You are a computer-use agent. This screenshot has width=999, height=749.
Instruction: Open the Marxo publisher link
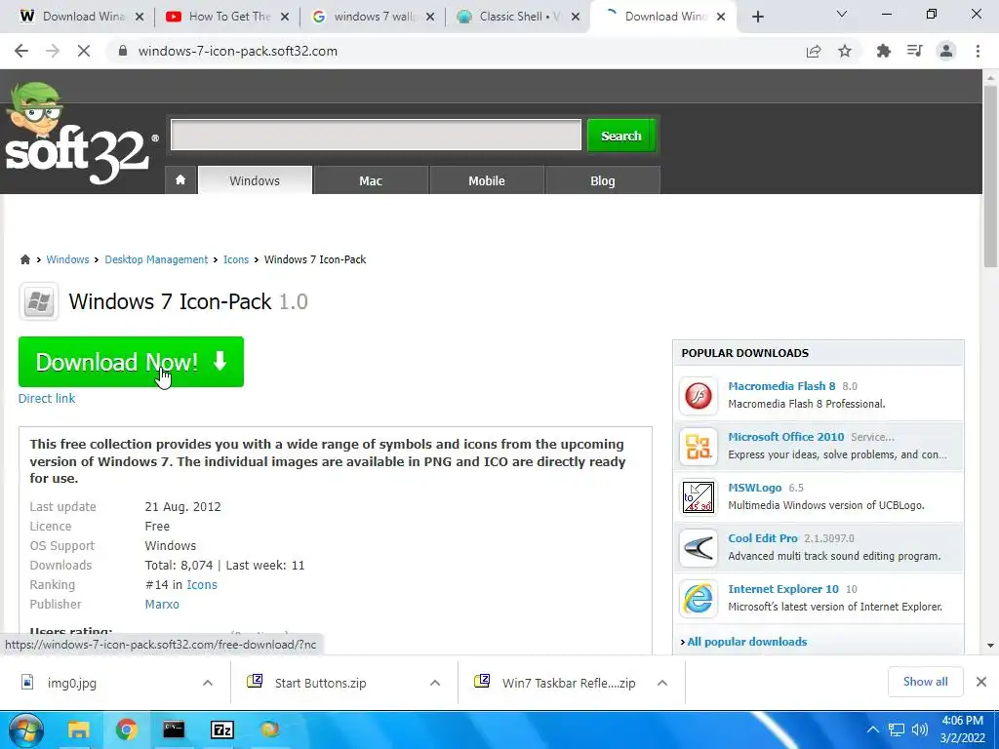point(162,605)
